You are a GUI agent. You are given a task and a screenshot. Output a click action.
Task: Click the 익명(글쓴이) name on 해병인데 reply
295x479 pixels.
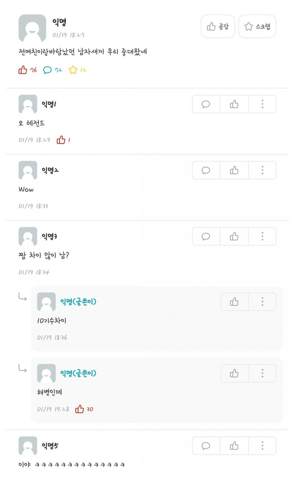(78, 374)
